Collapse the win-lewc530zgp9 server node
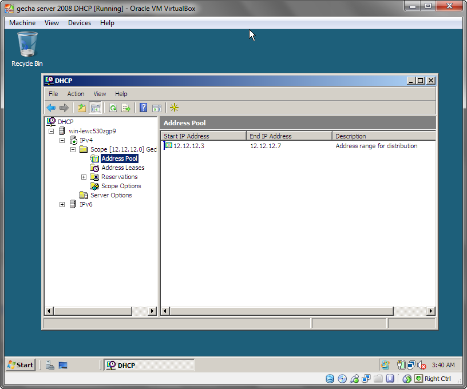 click(x=52, y=131)
